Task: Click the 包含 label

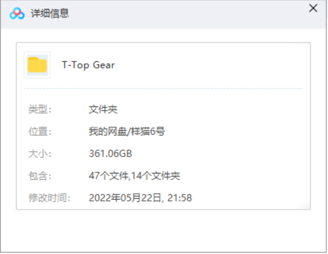Action: 40,175
